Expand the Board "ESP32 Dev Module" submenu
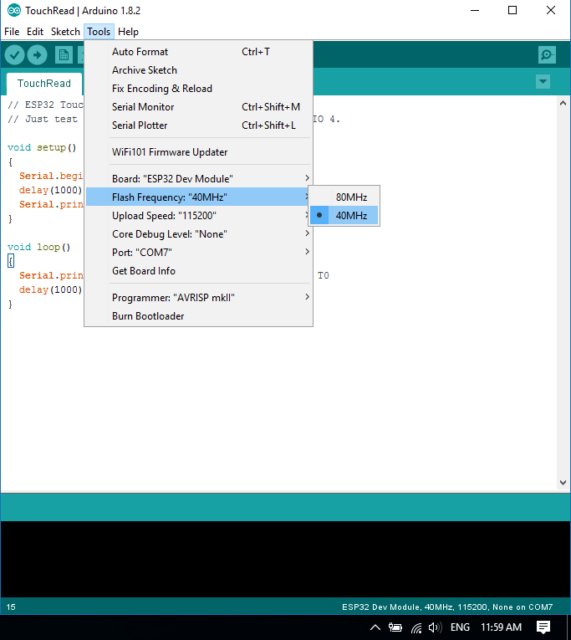This screenshot has height=640, width=571. (199, 179)
